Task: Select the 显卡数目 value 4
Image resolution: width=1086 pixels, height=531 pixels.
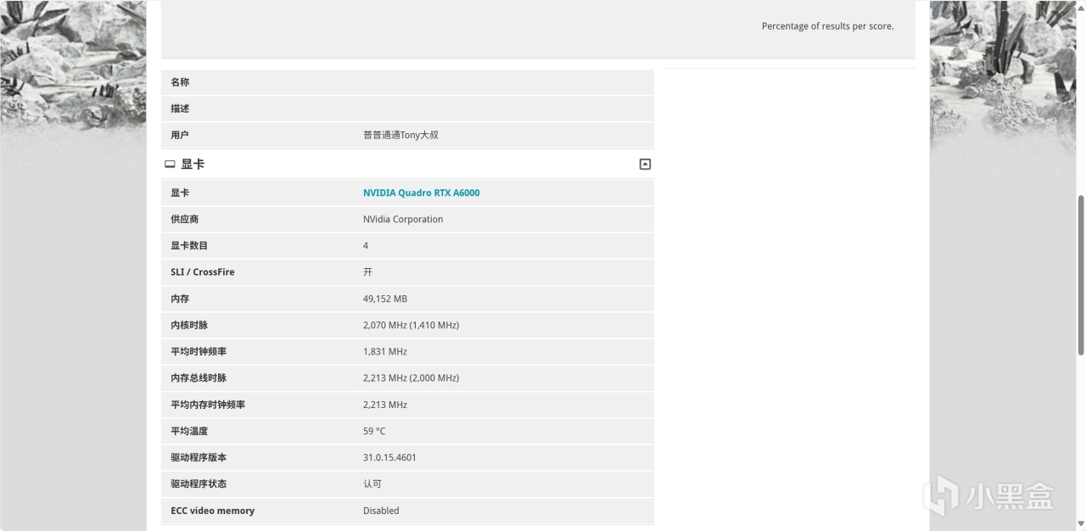Action: [366, 245]
